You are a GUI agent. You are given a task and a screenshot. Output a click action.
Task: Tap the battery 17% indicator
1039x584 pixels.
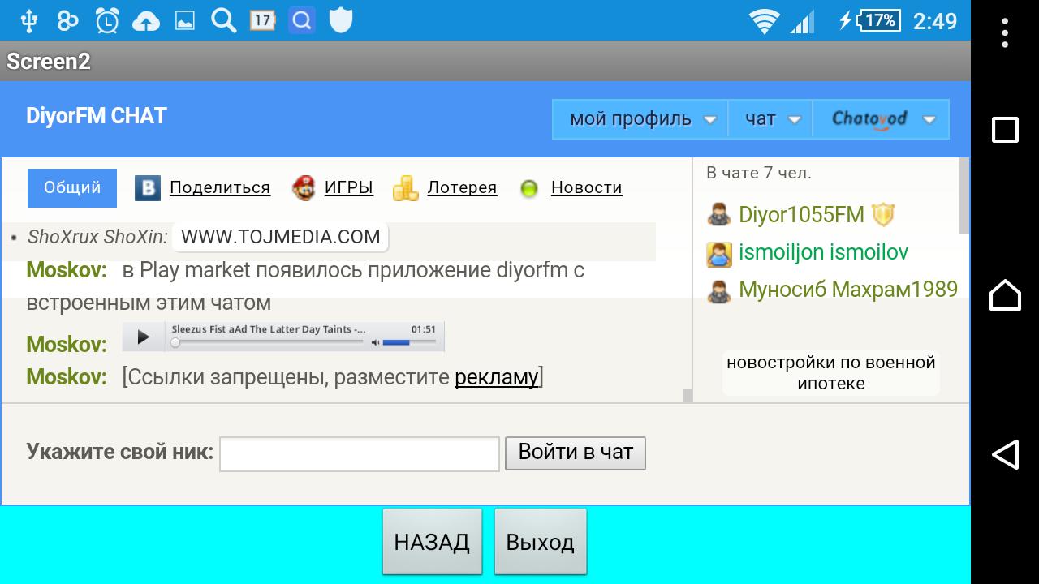point(879,20)
